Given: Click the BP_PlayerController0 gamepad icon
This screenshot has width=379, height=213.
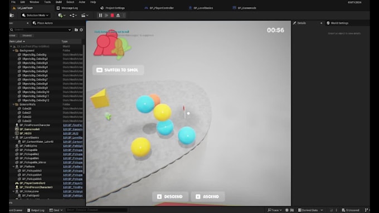Looking at the screenshot, I should point(17,183).
